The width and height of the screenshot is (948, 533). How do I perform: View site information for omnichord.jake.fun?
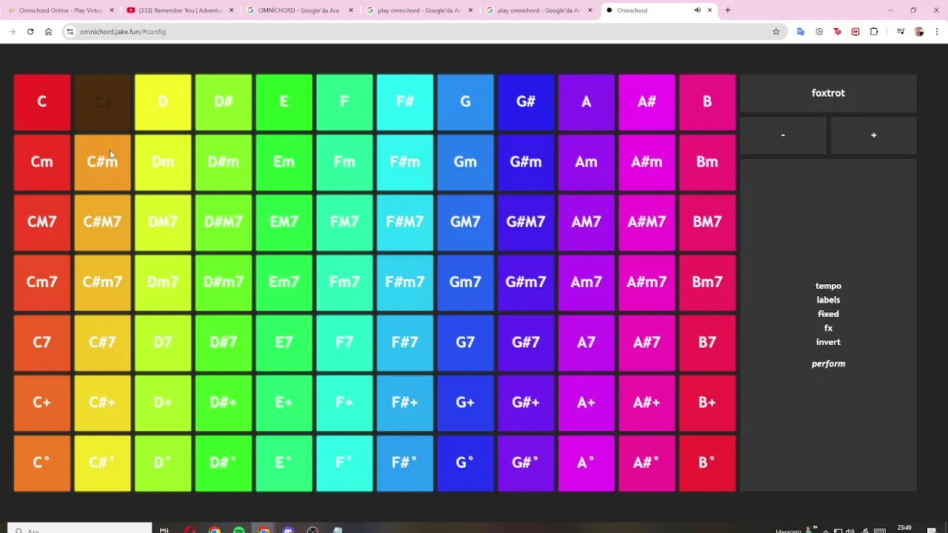[x=70, y=32]
